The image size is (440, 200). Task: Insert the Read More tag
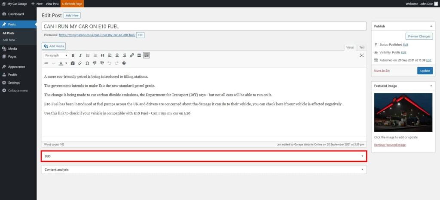(x=139, y=55)
